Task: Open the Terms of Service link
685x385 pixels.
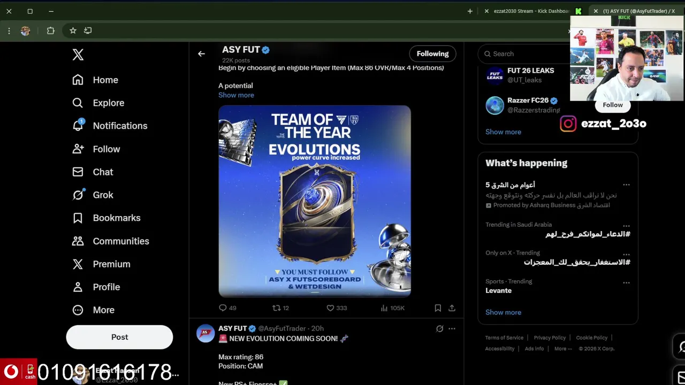Action: [504, 338]
